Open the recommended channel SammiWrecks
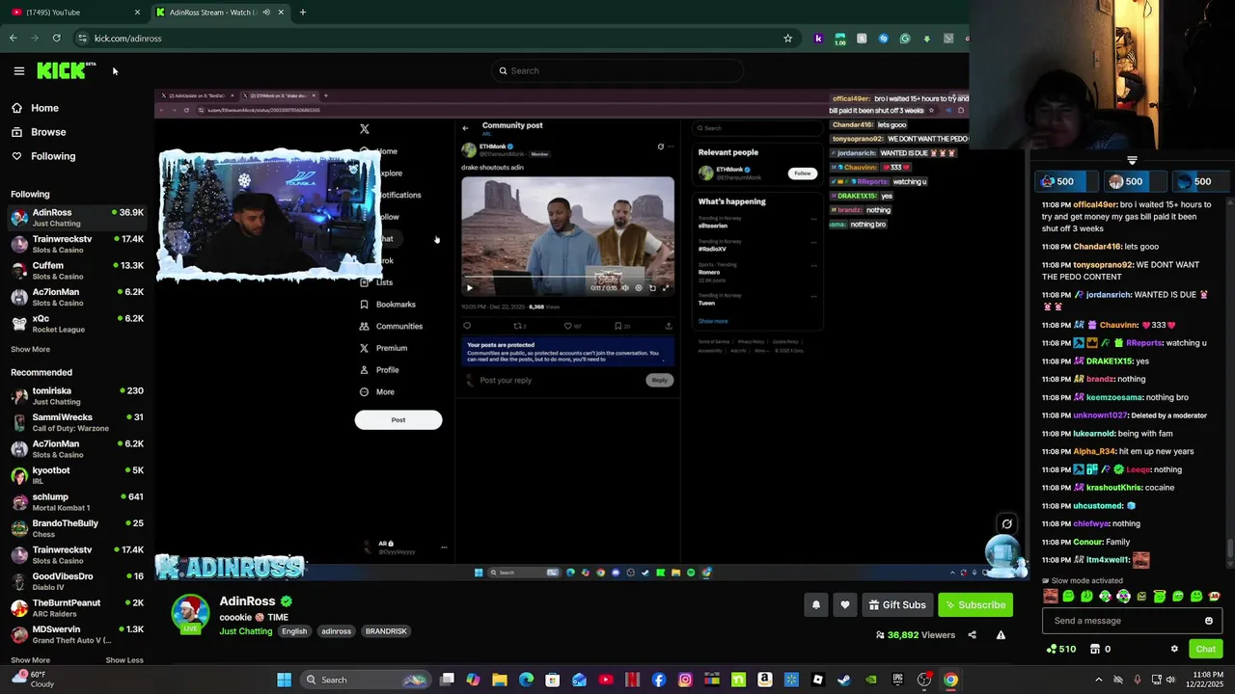The width and height of the screenshot is (1235, 694). click(77, 422)
